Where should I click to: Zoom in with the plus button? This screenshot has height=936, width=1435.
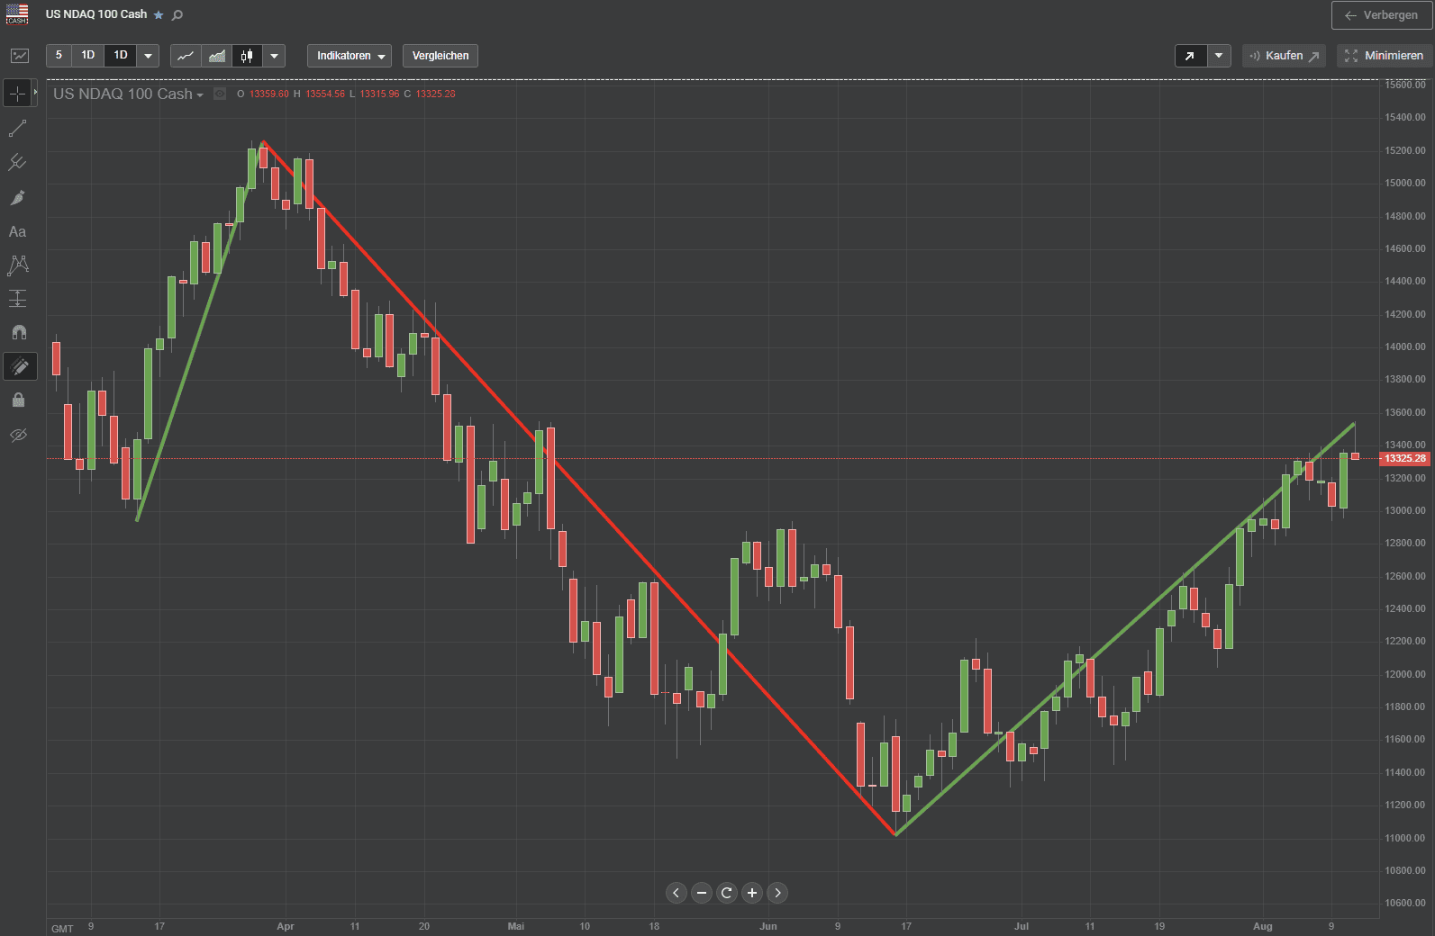click(752, 893)
